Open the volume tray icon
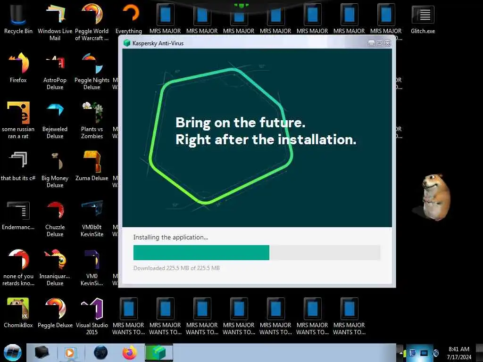483x362 pixels. click(x=436, y=353)
